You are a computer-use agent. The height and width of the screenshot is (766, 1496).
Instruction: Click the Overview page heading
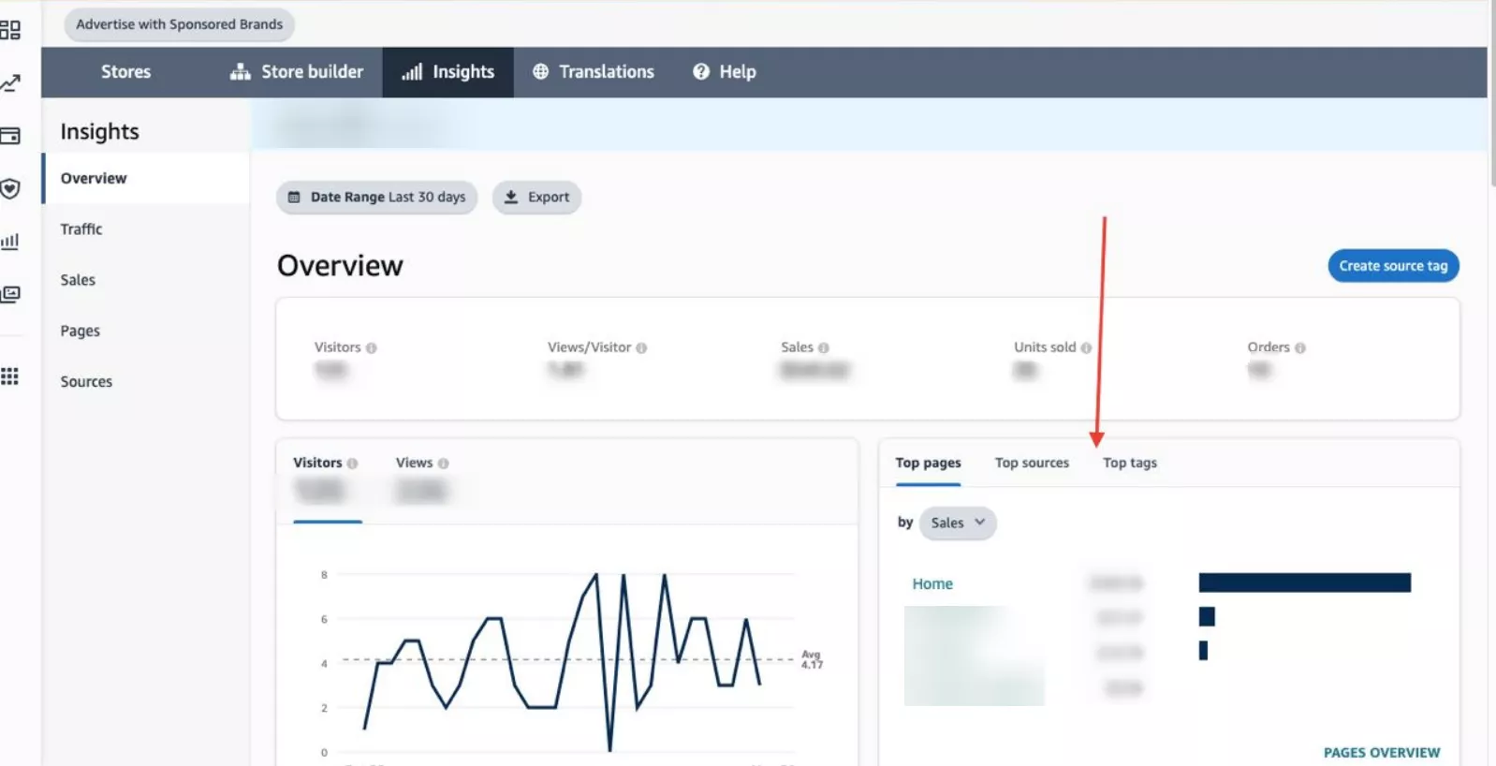point(340,266)
